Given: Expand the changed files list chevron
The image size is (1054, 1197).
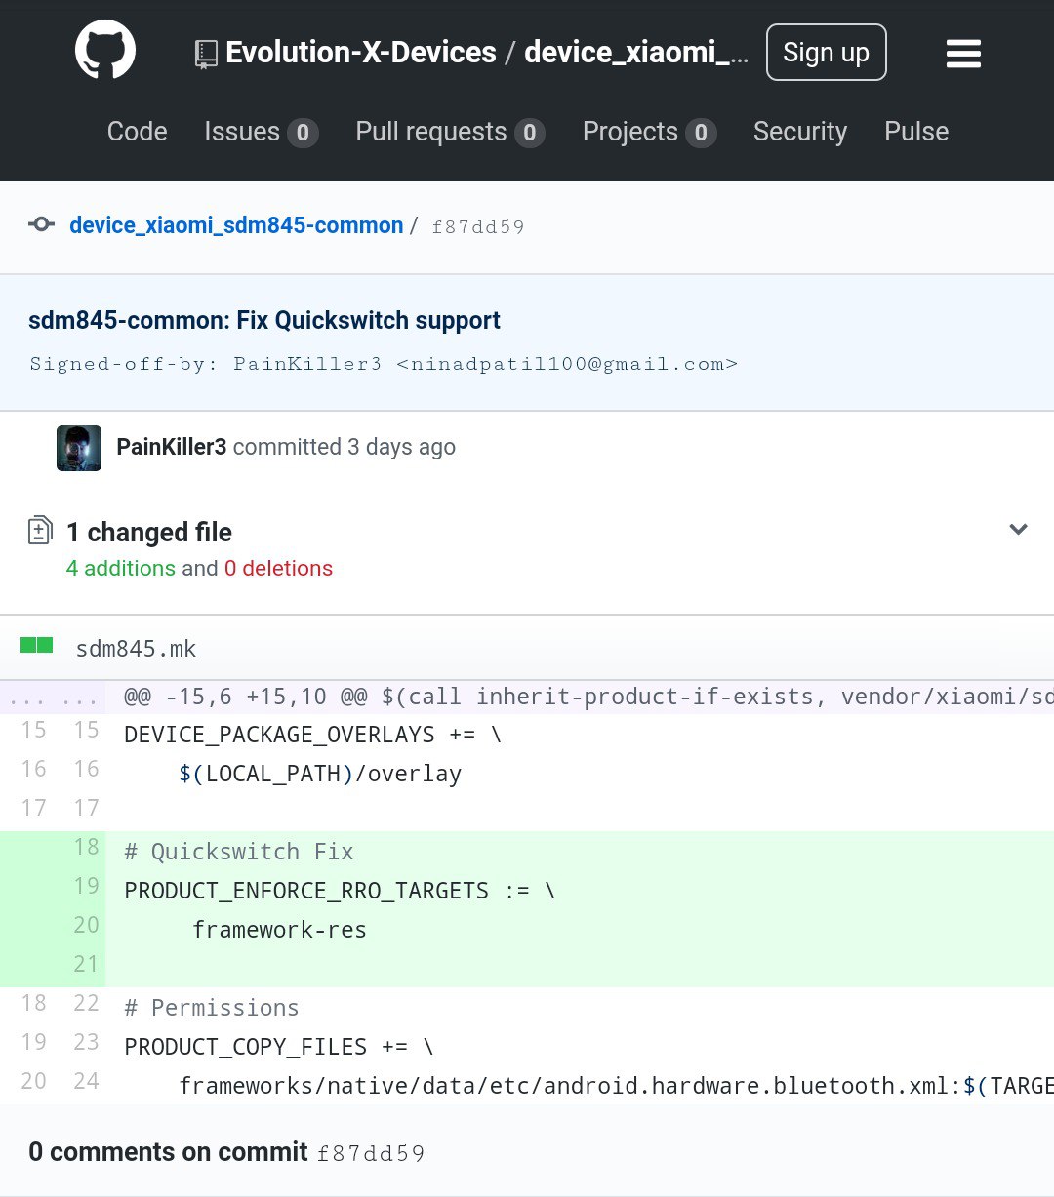Looking at the screenshot, I should click(1018, 529).
